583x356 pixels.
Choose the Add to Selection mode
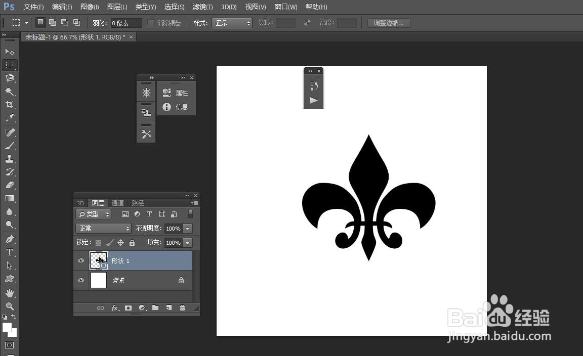pyautogui.click(x=53, y=23)
